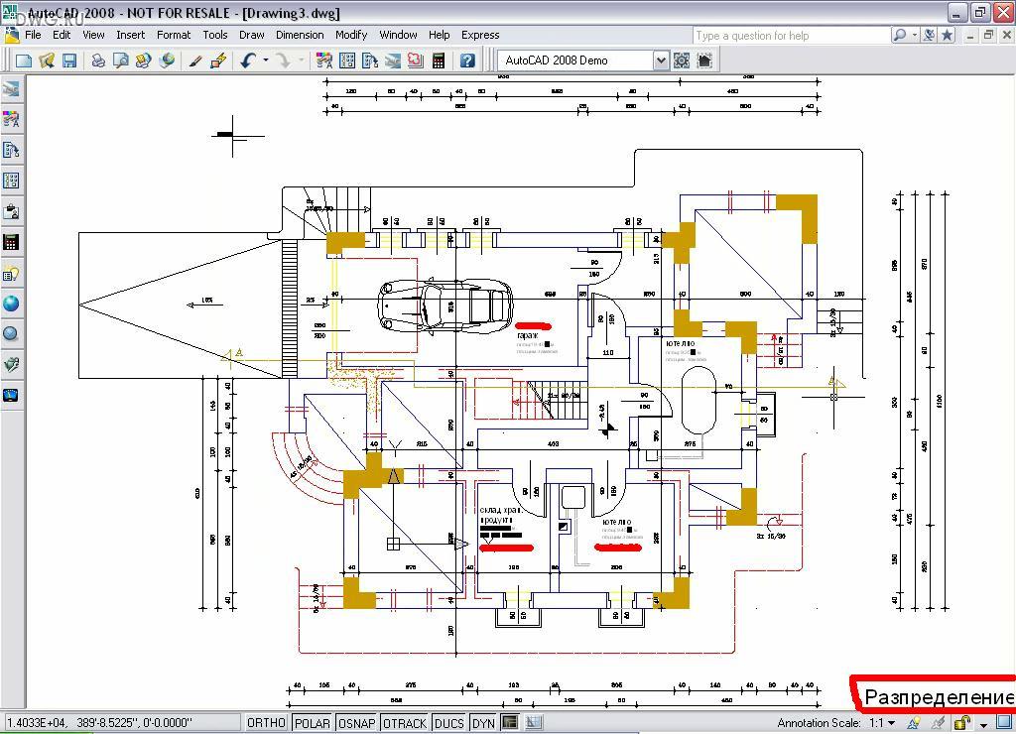This screenshot has height=734, width=1016.
Task: Toggle OSNAP object snap mode
Action: point(356,723)
